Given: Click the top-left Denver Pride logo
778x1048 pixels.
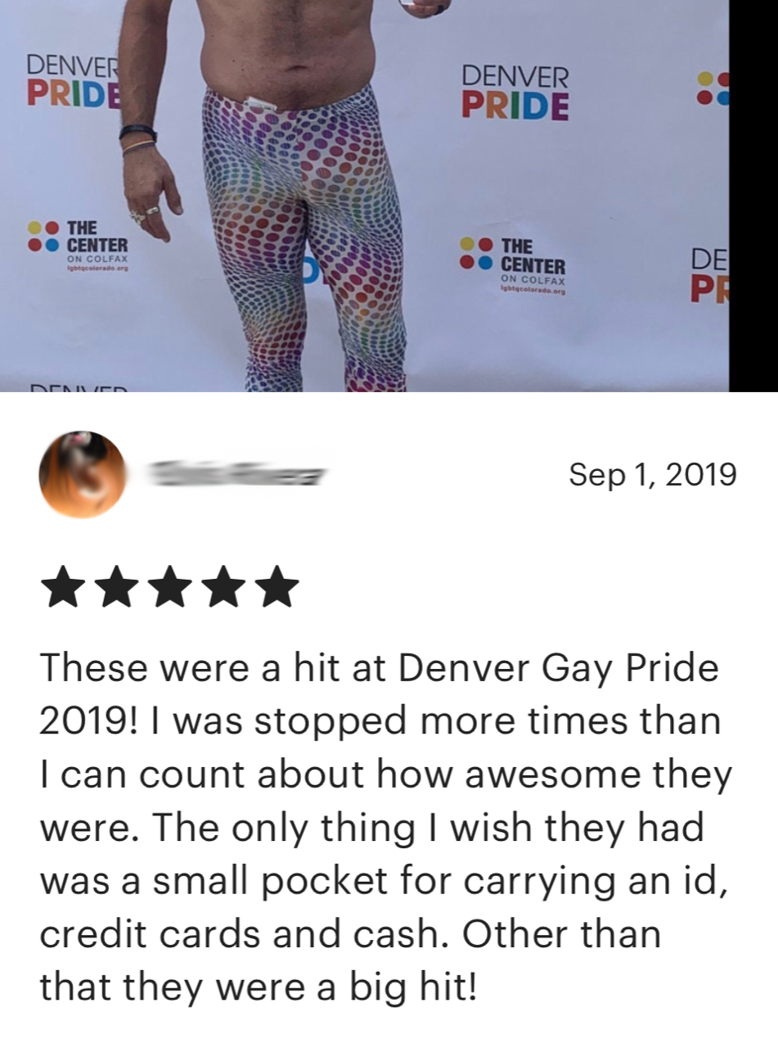Looking at the screenshot, I should [74, 80].
